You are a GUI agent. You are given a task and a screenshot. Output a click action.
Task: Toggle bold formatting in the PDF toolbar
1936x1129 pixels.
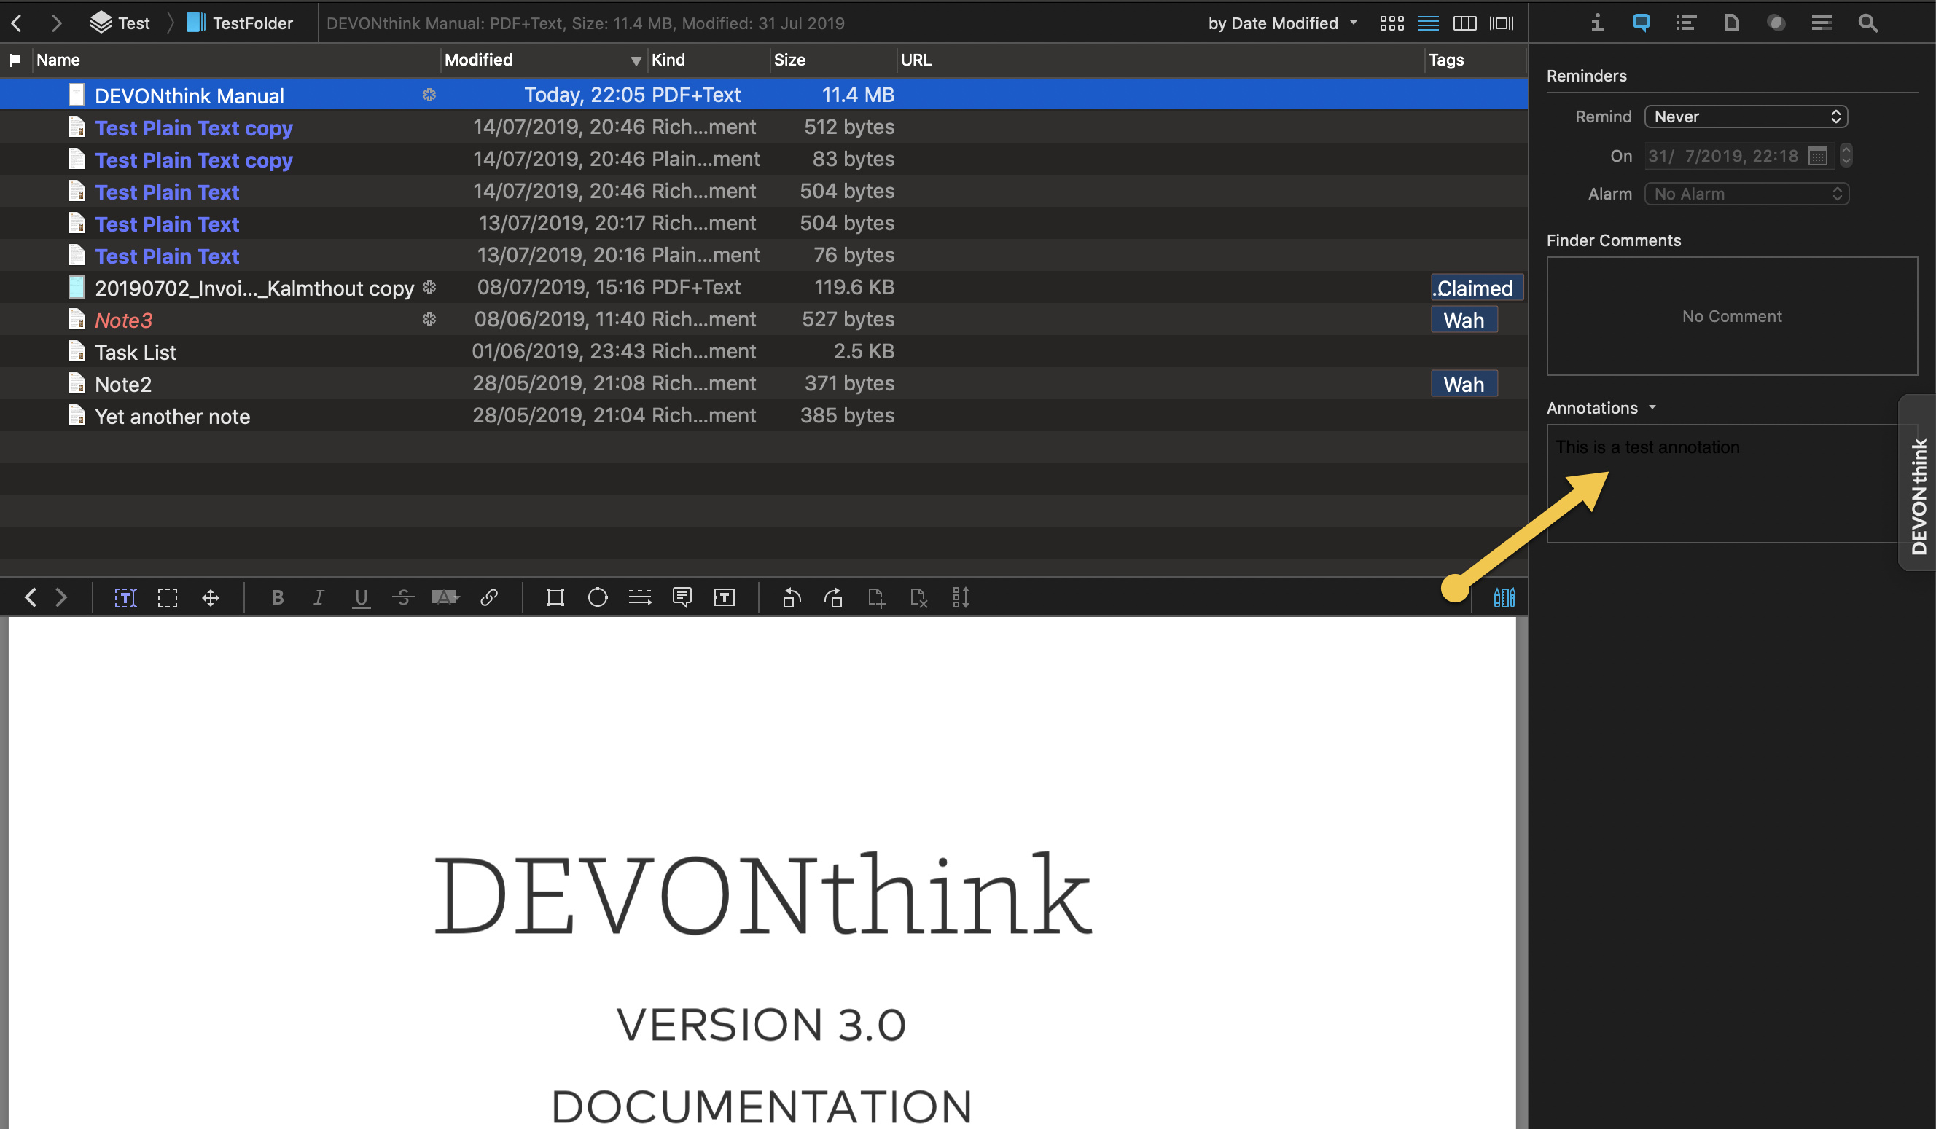pyautogui.click(x=277, y=597)
